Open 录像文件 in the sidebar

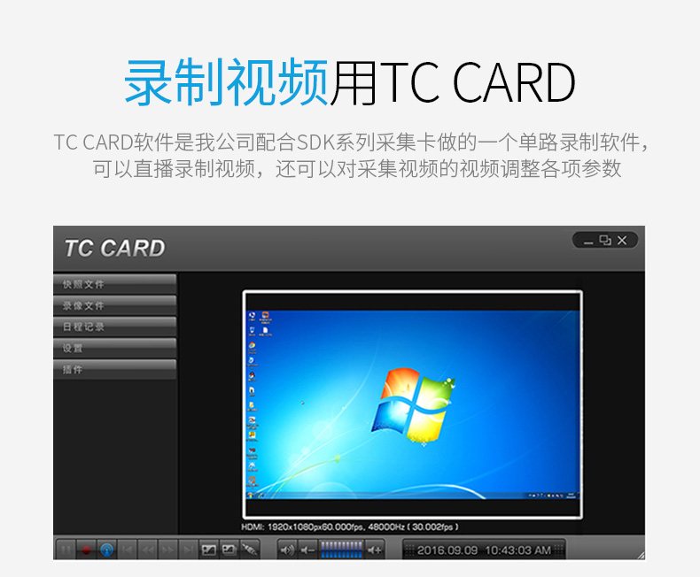(114, 305)
